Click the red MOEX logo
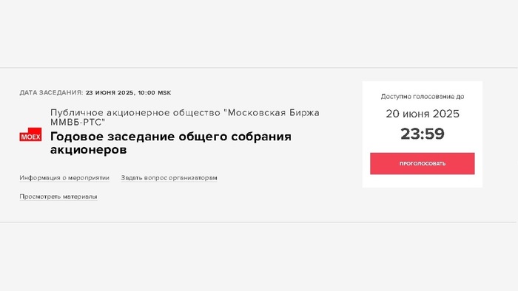518x291 pixels. tap(30, 134)
